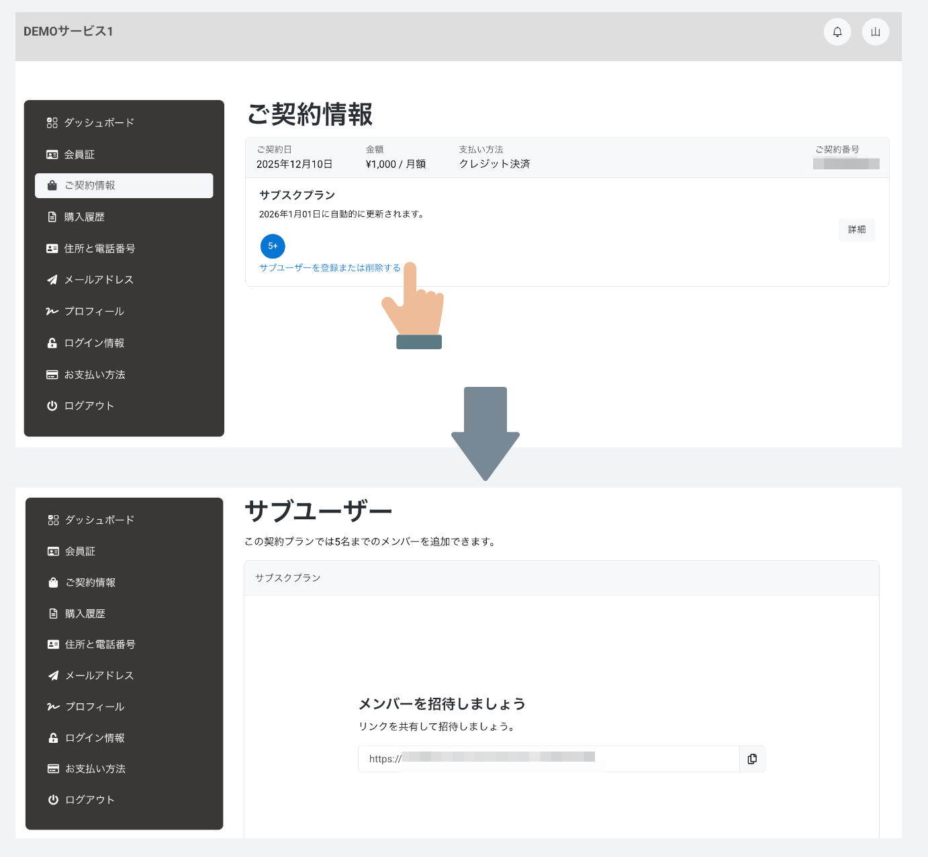The width and height of the screenshot is (928, 857).
Task: Open プロフィール in the bottom sidebar
Action: tap(95, 707)
